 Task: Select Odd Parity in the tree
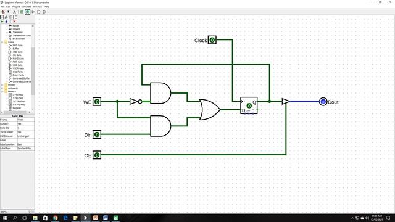point(18,72)
